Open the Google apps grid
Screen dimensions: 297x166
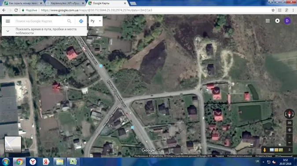coord(268,21)
